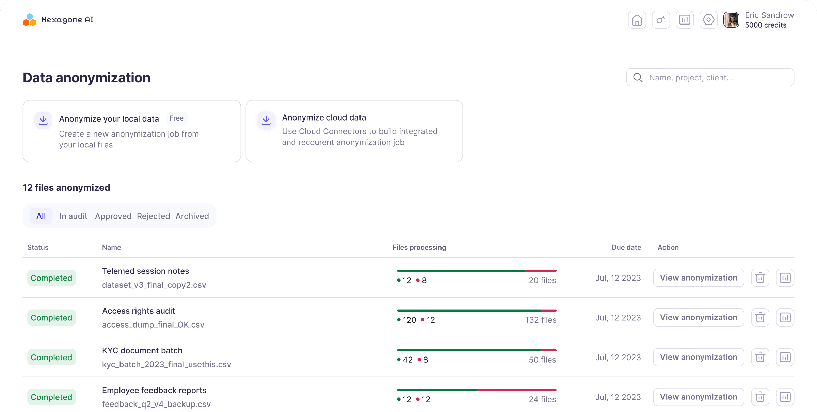Open stats for Employee feedback reports
The height and width of the screenshot is (412, 817).
pyautogui.click(x=785, y=397)
